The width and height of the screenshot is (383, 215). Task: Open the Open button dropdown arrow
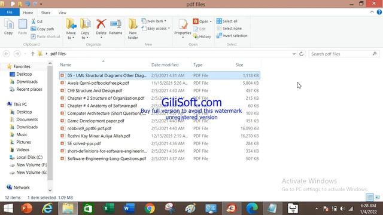(211, 21)
